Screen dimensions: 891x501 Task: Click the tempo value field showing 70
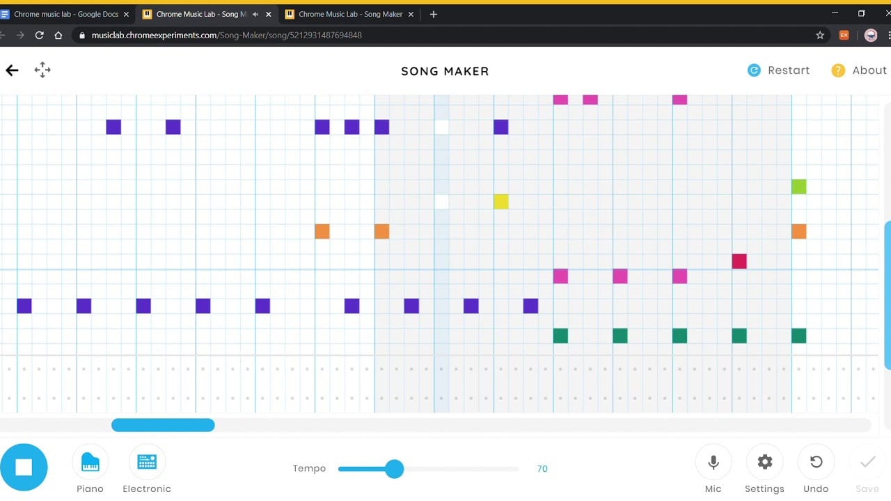542,469
